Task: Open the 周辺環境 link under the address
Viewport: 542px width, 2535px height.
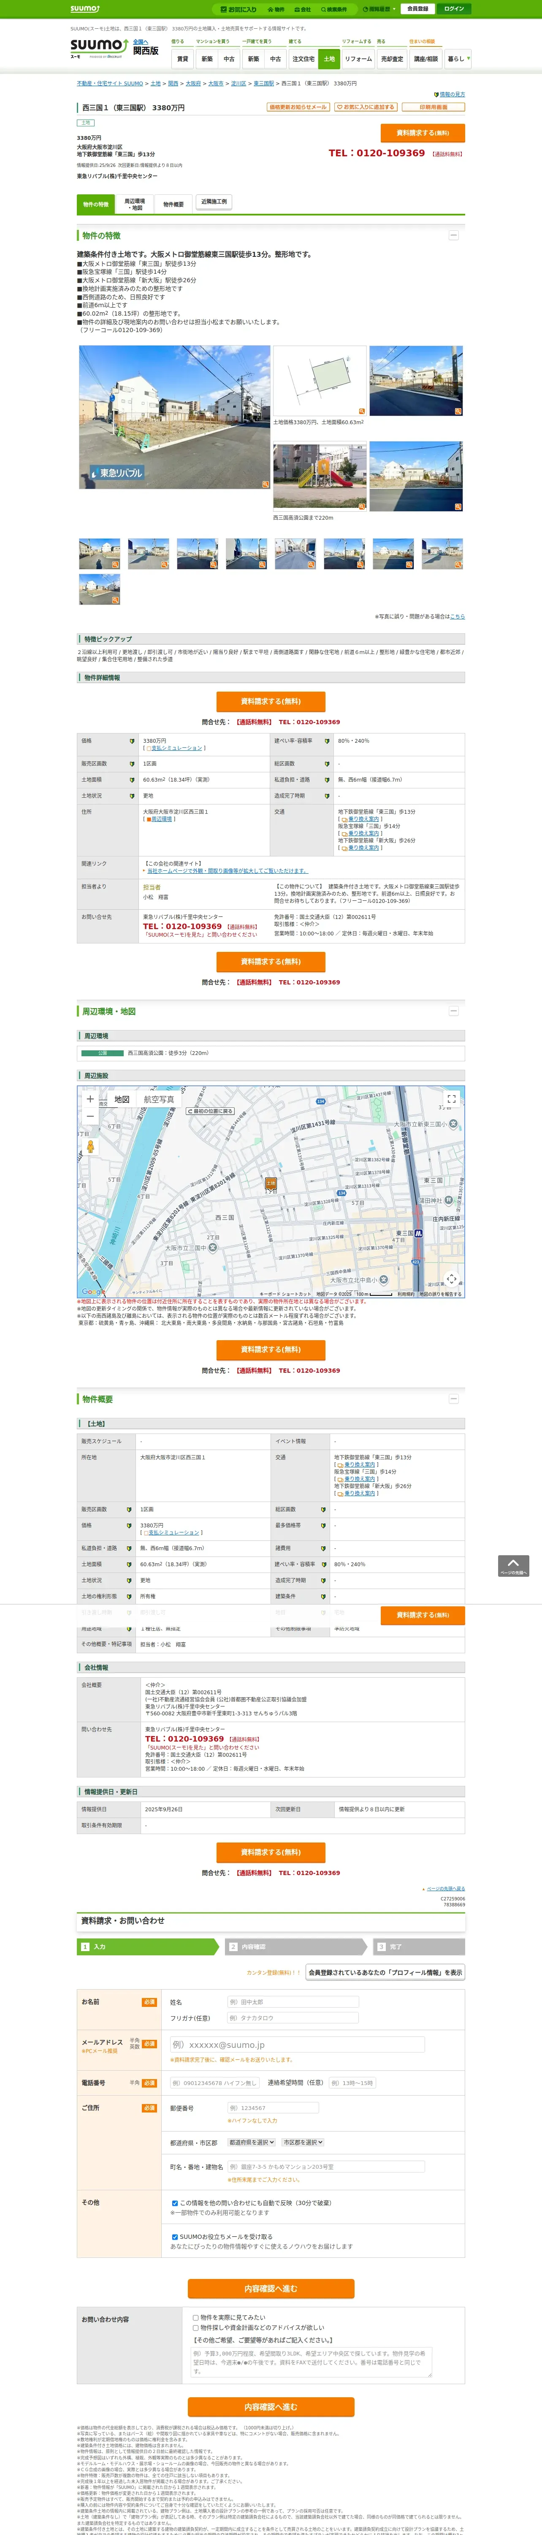Action: coord(161,819)
